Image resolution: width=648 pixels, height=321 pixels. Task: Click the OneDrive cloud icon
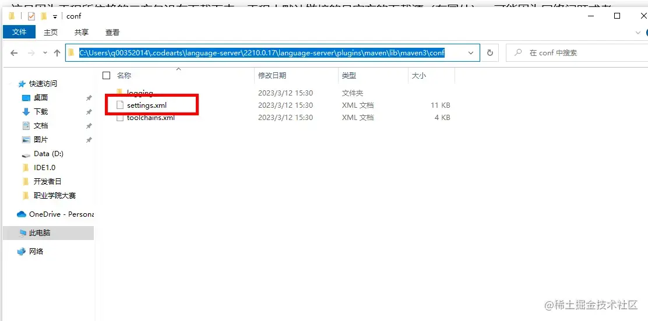[x=22, y=214]
